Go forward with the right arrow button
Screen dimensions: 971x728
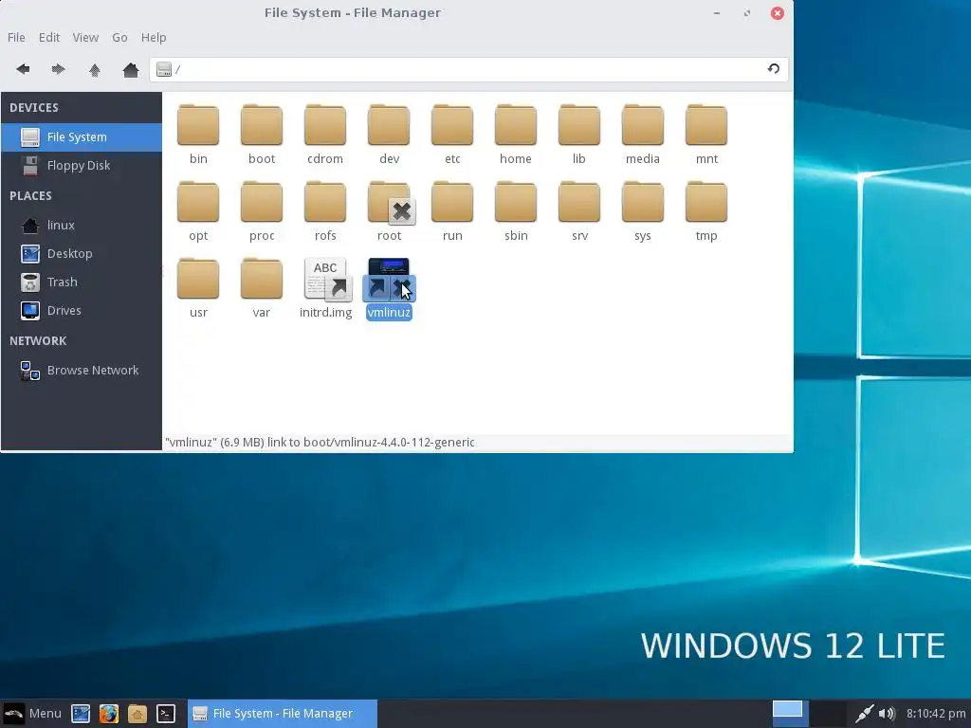(58, 69)
